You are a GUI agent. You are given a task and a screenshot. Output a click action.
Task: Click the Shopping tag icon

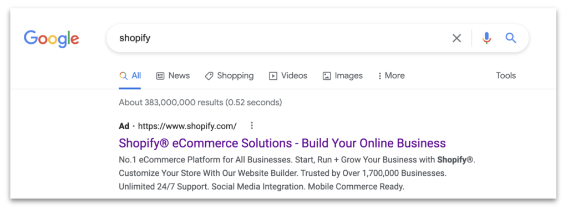pos(209,76)
